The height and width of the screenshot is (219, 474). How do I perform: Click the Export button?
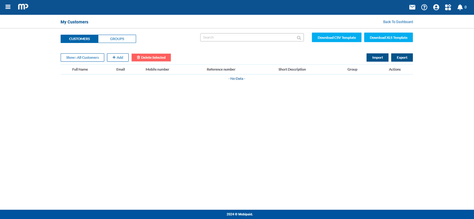click(402, 58)
